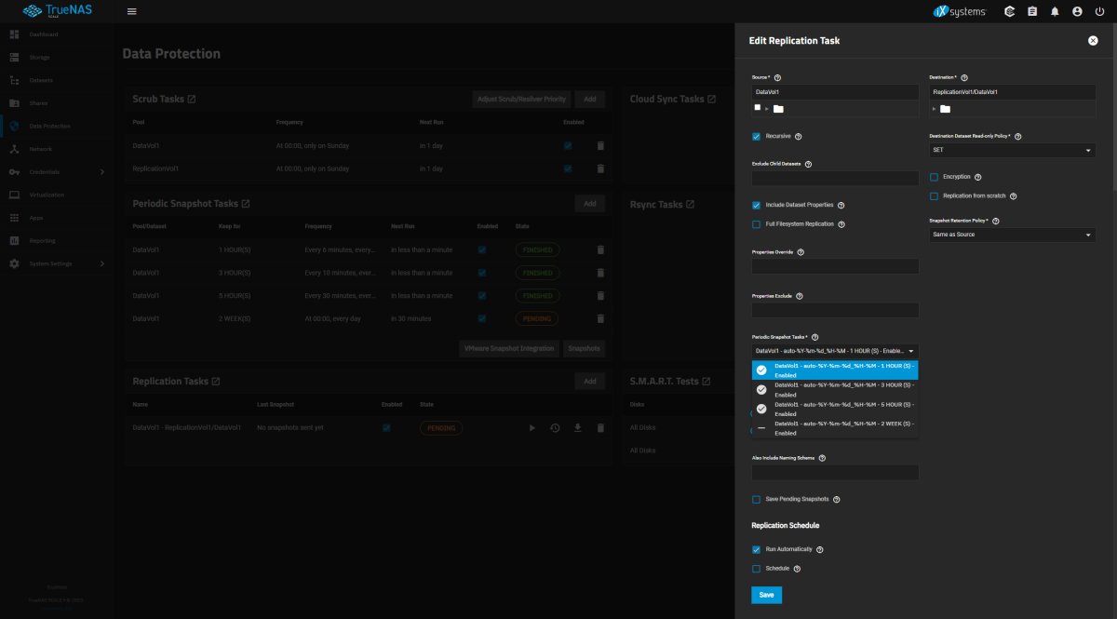Enable the Encryption checkbox
The width and height of the screenshot is (1117, 619).
click(x=934, y=177)
